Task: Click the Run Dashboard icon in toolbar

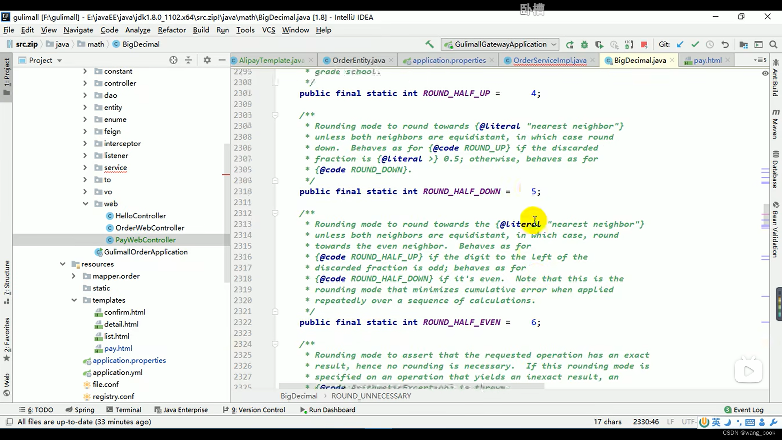Action: coord(302,410)
